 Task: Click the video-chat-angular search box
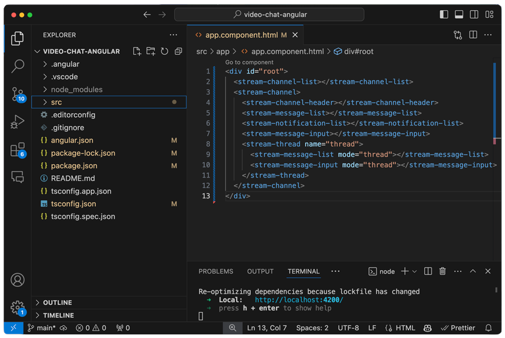click(x=269, y=14)
